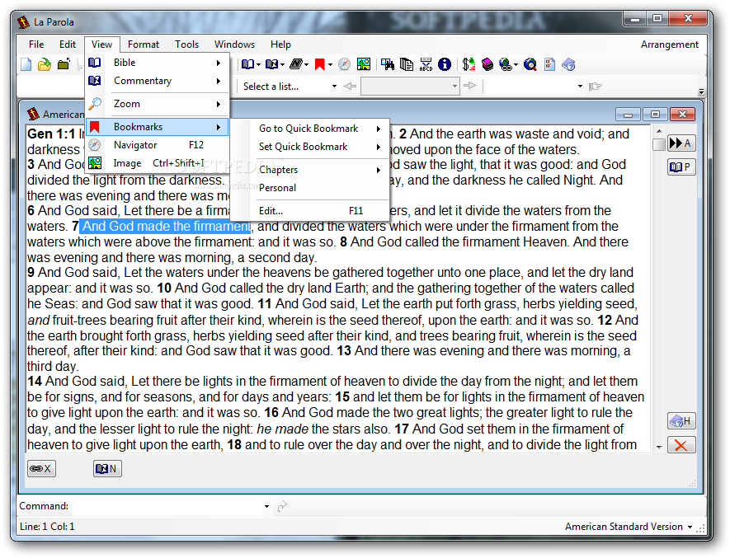This screenshot has height=558, width=730.
Task: Click the Image picture toolbar icon
Action: coord(364,64)
